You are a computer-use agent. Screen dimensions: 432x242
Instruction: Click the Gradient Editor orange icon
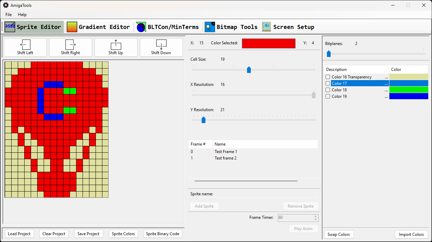72,27
